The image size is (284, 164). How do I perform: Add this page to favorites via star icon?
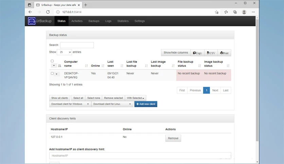coord(217,12)
